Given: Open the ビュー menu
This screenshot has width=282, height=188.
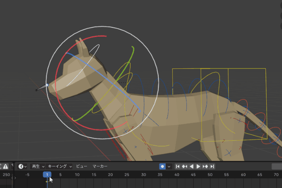Looking at the screenshot, I should click(x=81, y=166).
